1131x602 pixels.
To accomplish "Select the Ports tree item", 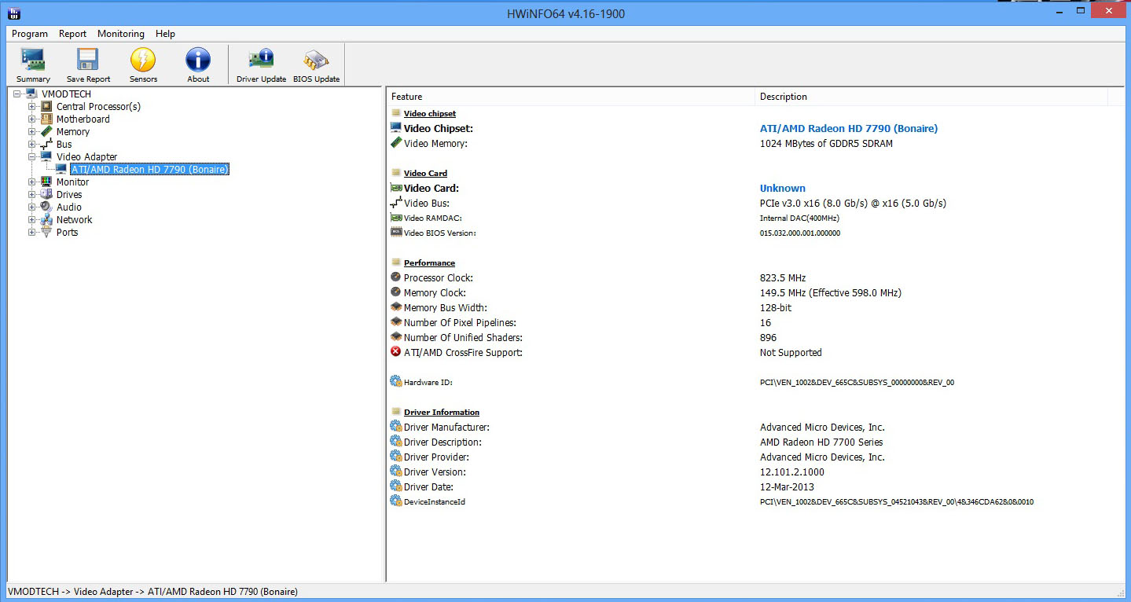I will pyautogui.click(x=68, y=233).
